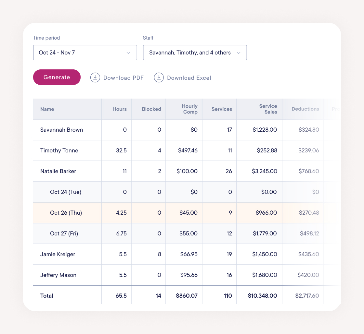Click Timothy Tonne's service sales $252.88

(x=267, y=150)
